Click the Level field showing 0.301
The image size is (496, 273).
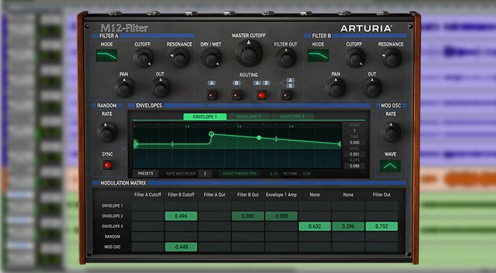[x=354, y=154]
